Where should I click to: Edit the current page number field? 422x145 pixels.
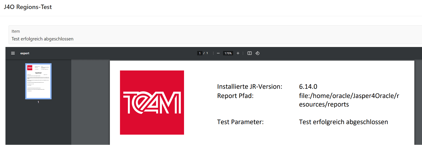[x=200, y=53]
